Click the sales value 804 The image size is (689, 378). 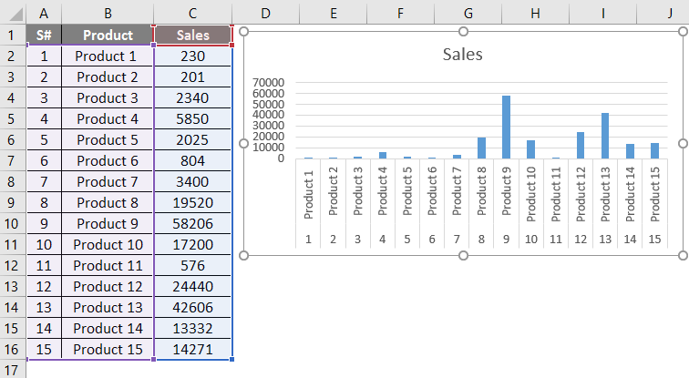tap(192, 160)
